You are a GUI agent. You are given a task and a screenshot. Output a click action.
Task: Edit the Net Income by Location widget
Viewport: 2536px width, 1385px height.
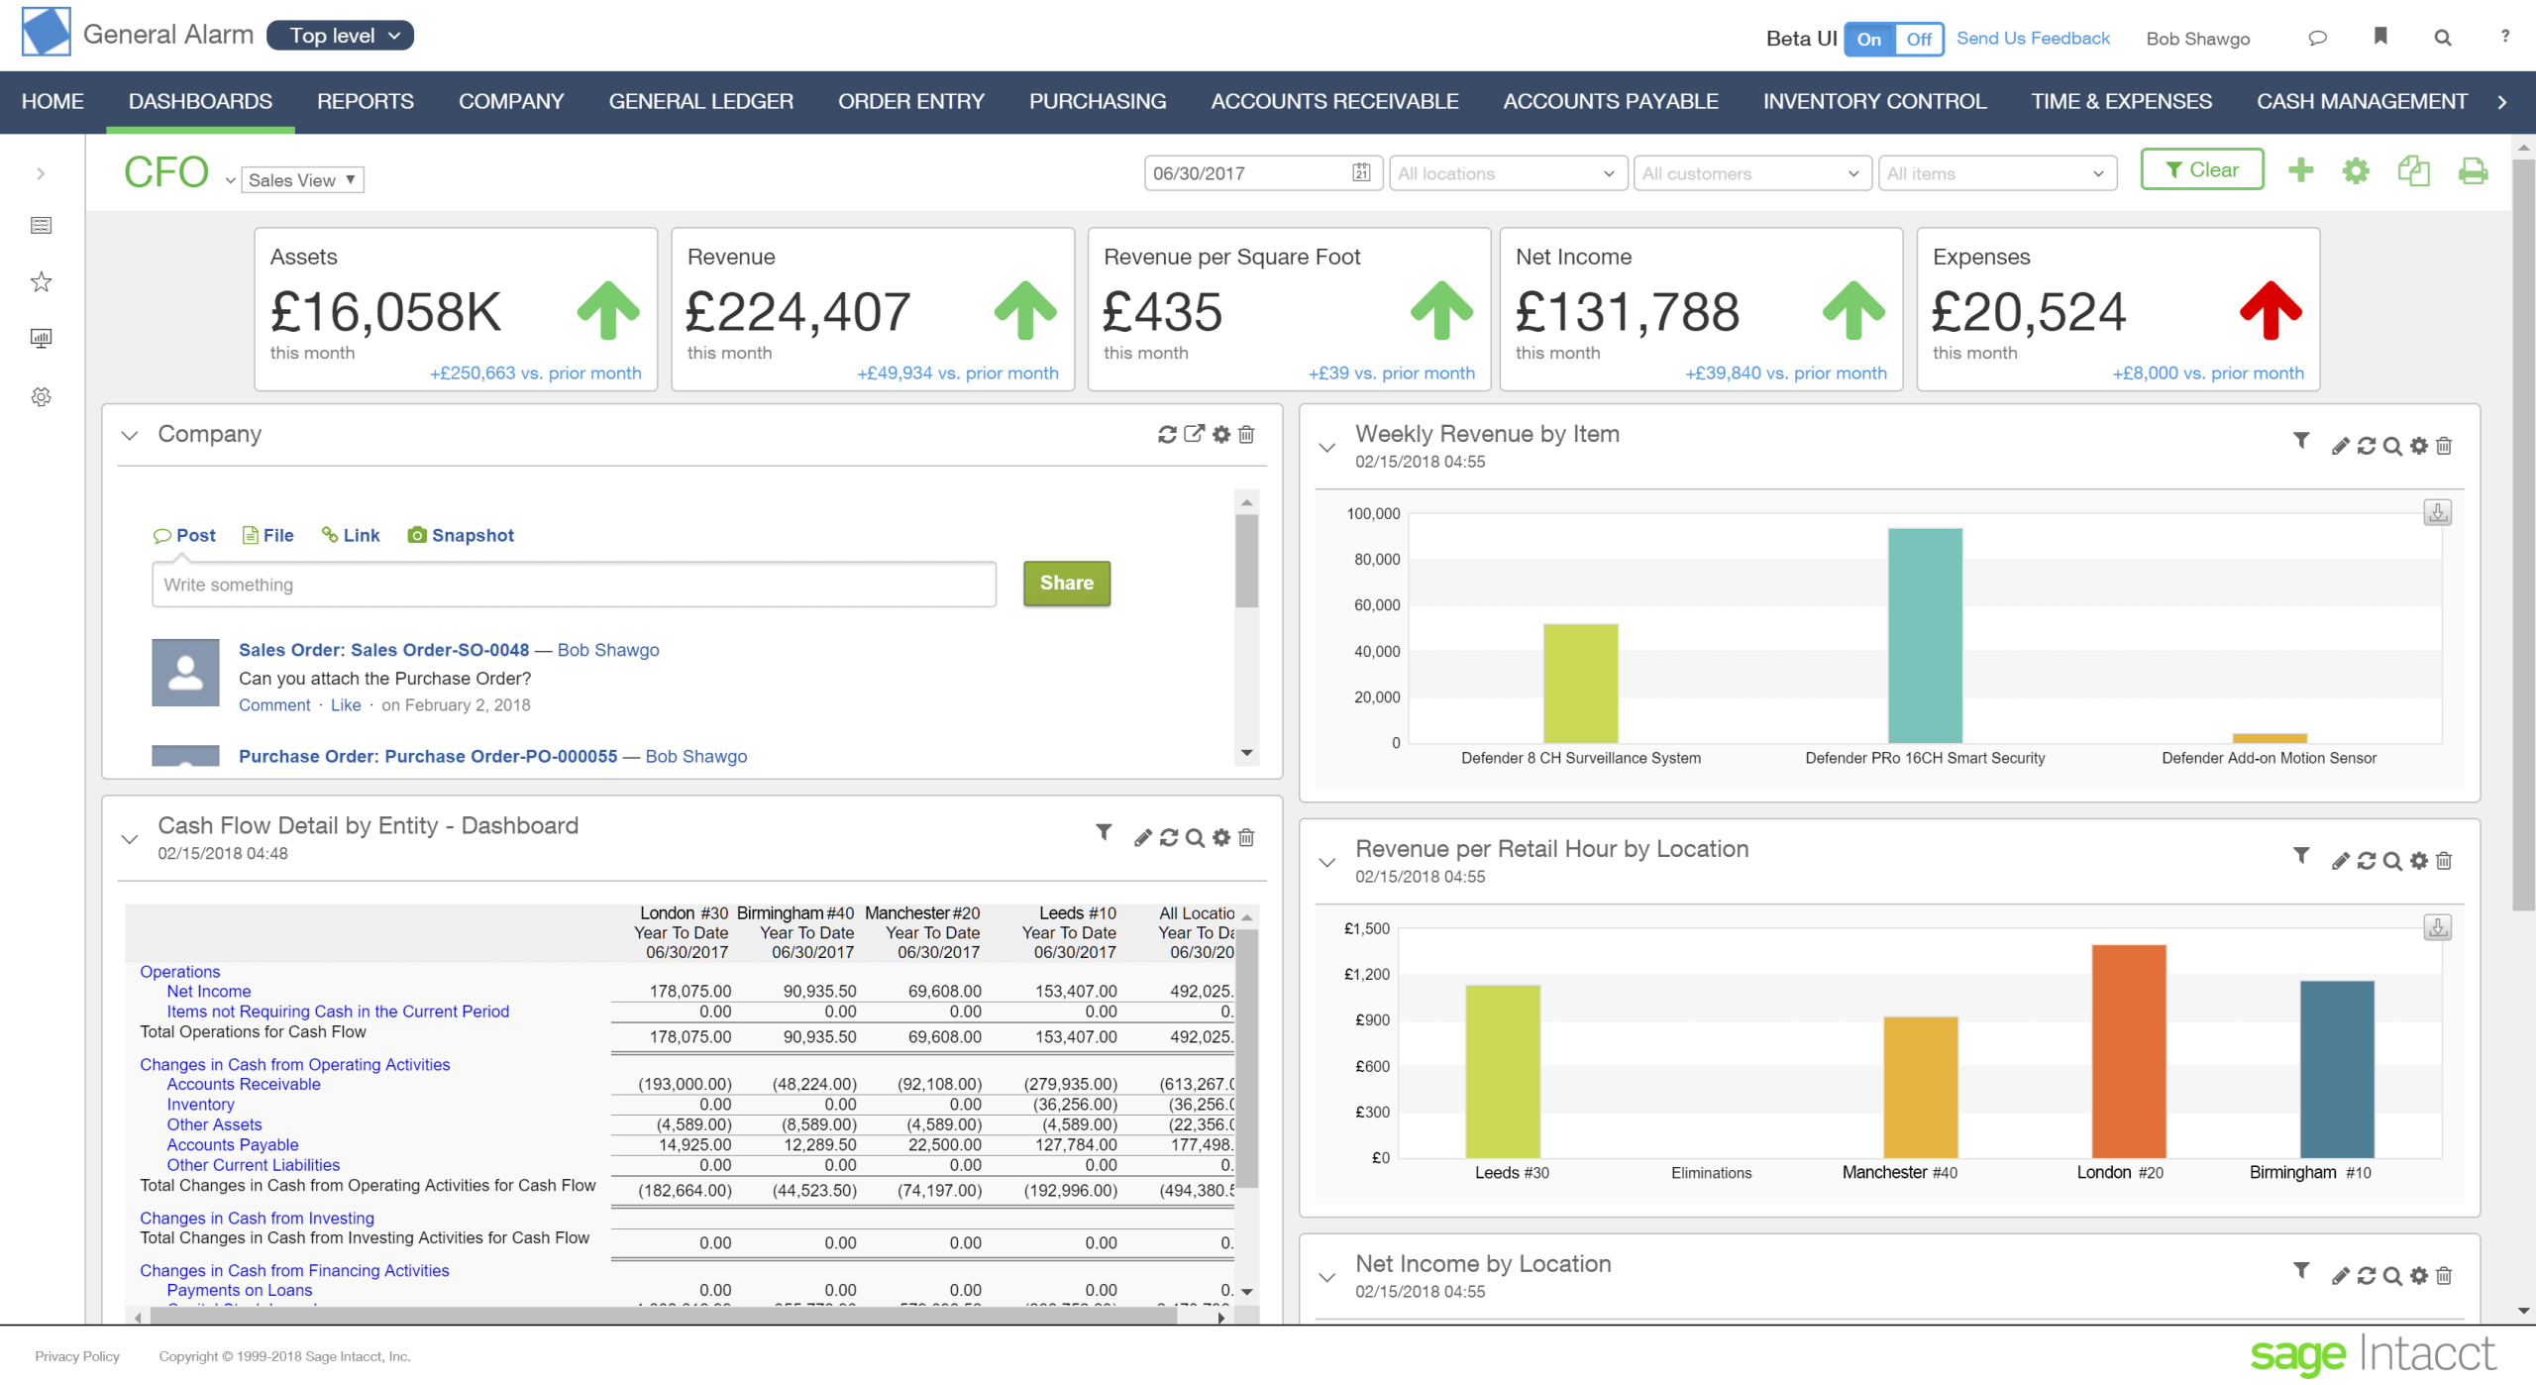click(x=2339, y=1275)
